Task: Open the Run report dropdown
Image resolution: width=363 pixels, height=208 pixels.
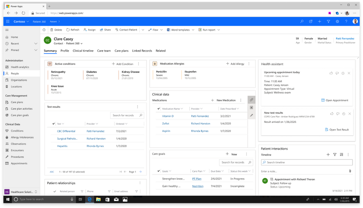Action: [x=219, y=30]
